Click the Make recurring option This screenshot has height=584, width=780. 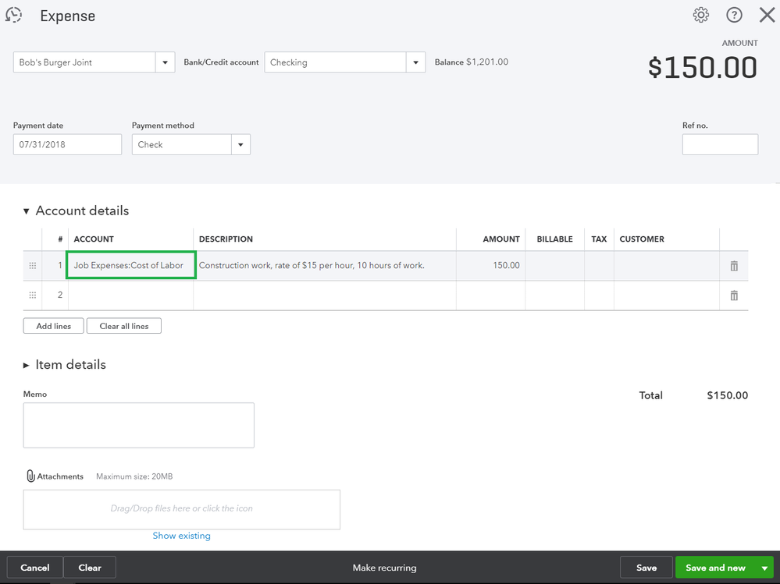384,568
